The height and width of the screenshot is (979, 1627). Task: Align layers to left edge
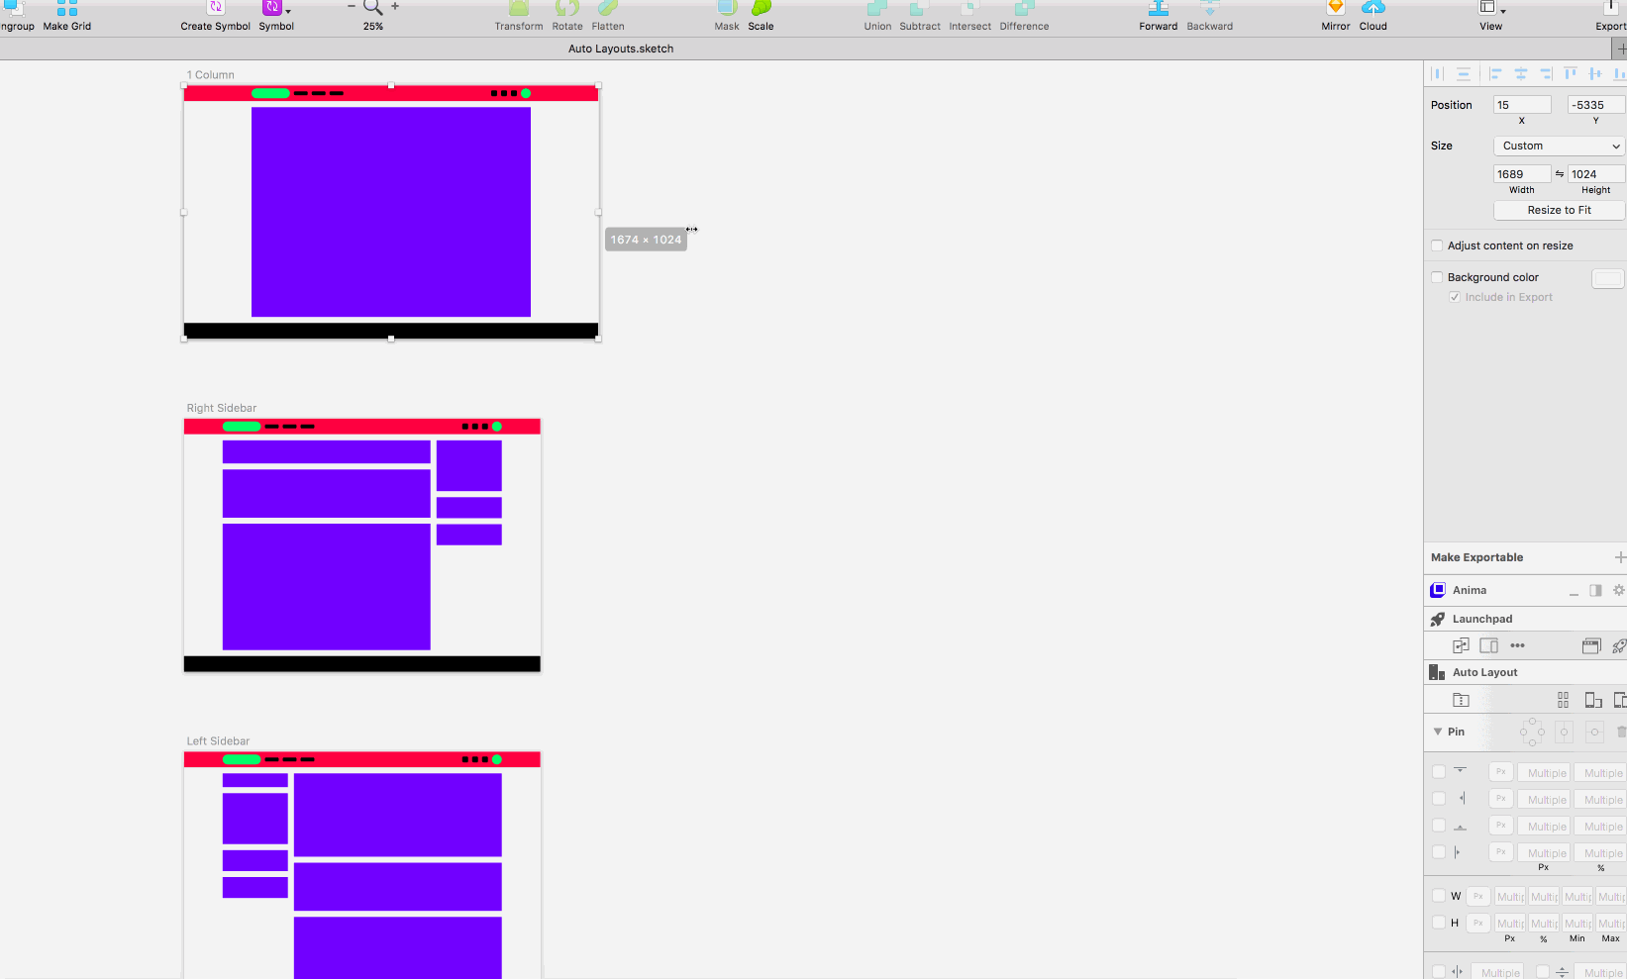click(x=1495, y=73)
